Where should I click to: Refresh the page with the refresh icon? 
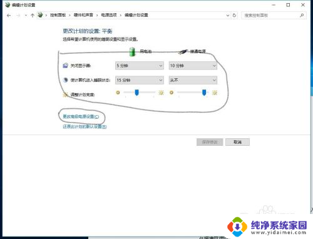[234, 15]
